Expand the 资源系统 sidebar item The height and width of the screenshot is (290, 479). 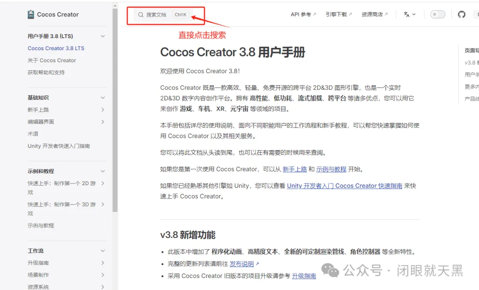102,287
